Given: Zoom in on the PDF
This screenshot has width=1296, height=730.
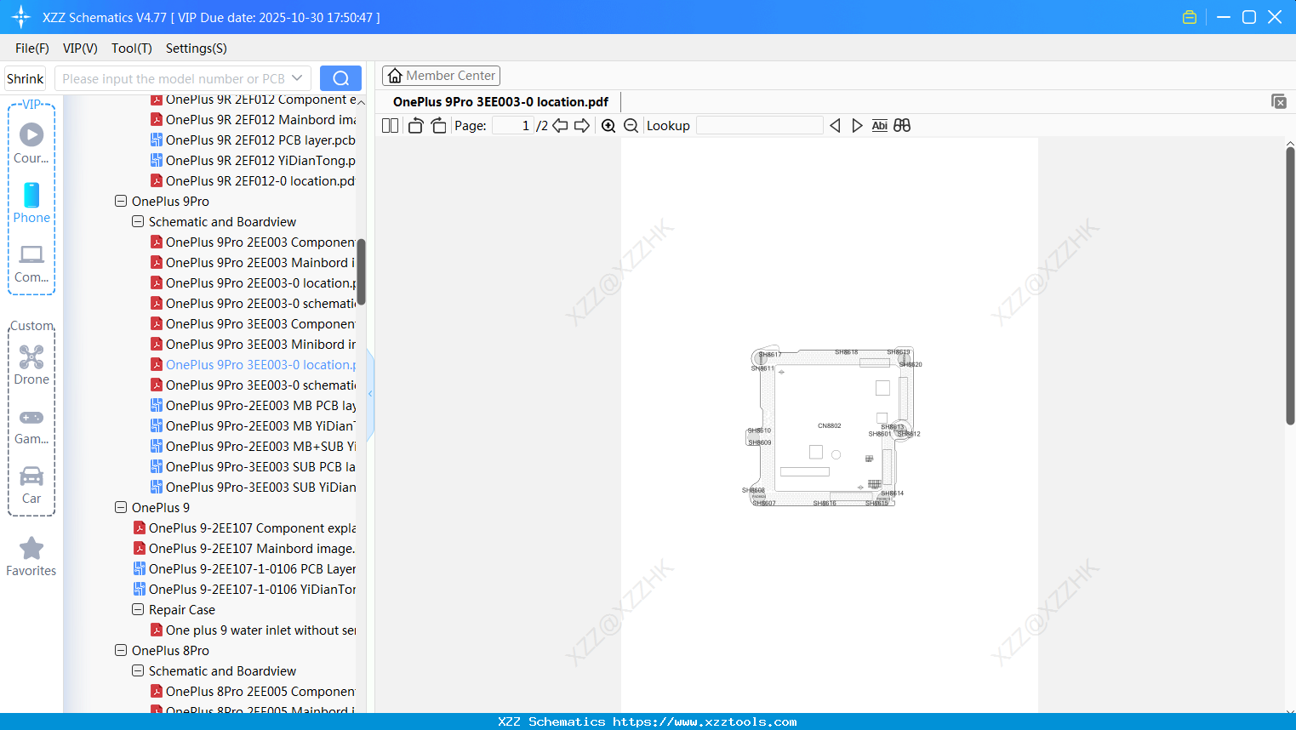Looking at the screenshot, I should (x=608, y=126).
